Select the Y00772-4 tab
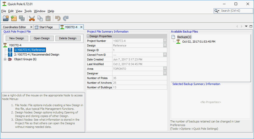The width and height of the screenshot is (254, 139). [71, 27]
